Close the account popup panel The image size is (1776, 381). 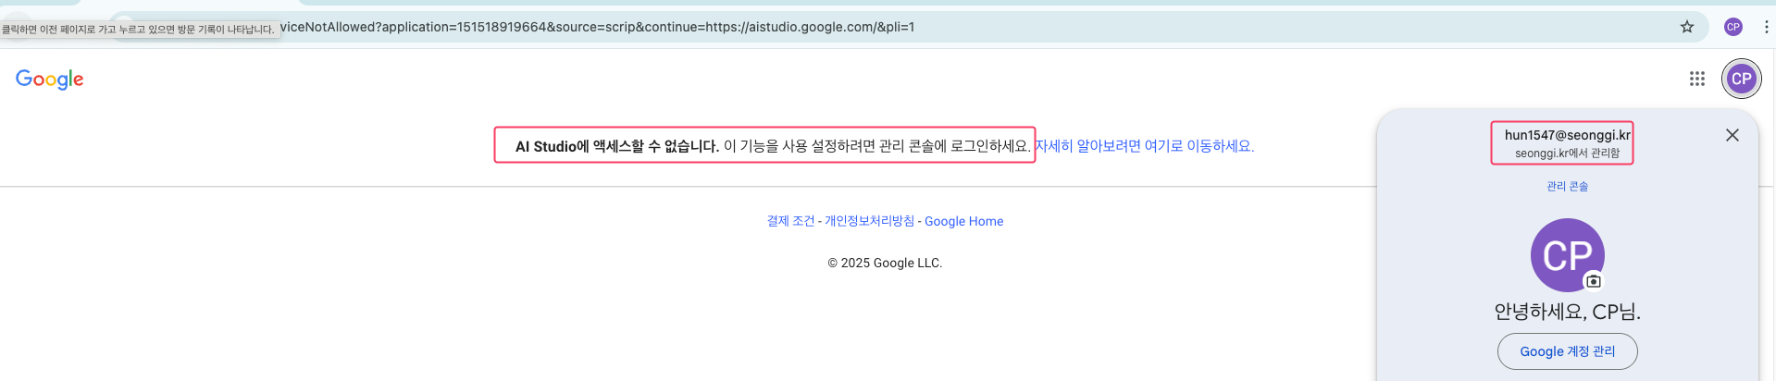[1732, 135]
